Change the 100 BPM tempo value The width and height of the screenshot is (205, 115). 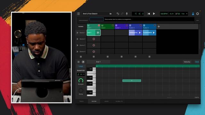[x=164, y=14]
